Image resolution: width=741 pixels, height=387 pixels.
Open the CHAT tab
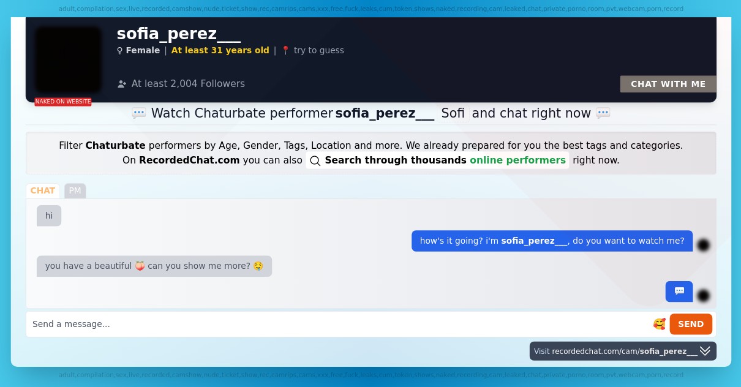point(43,190)
